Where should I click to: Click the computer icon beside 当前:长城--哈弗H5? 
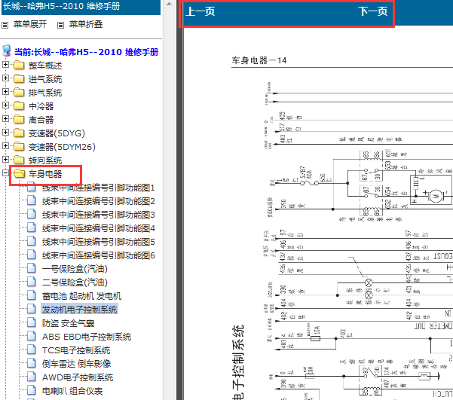pyautogui.click(x=7, y=50)
